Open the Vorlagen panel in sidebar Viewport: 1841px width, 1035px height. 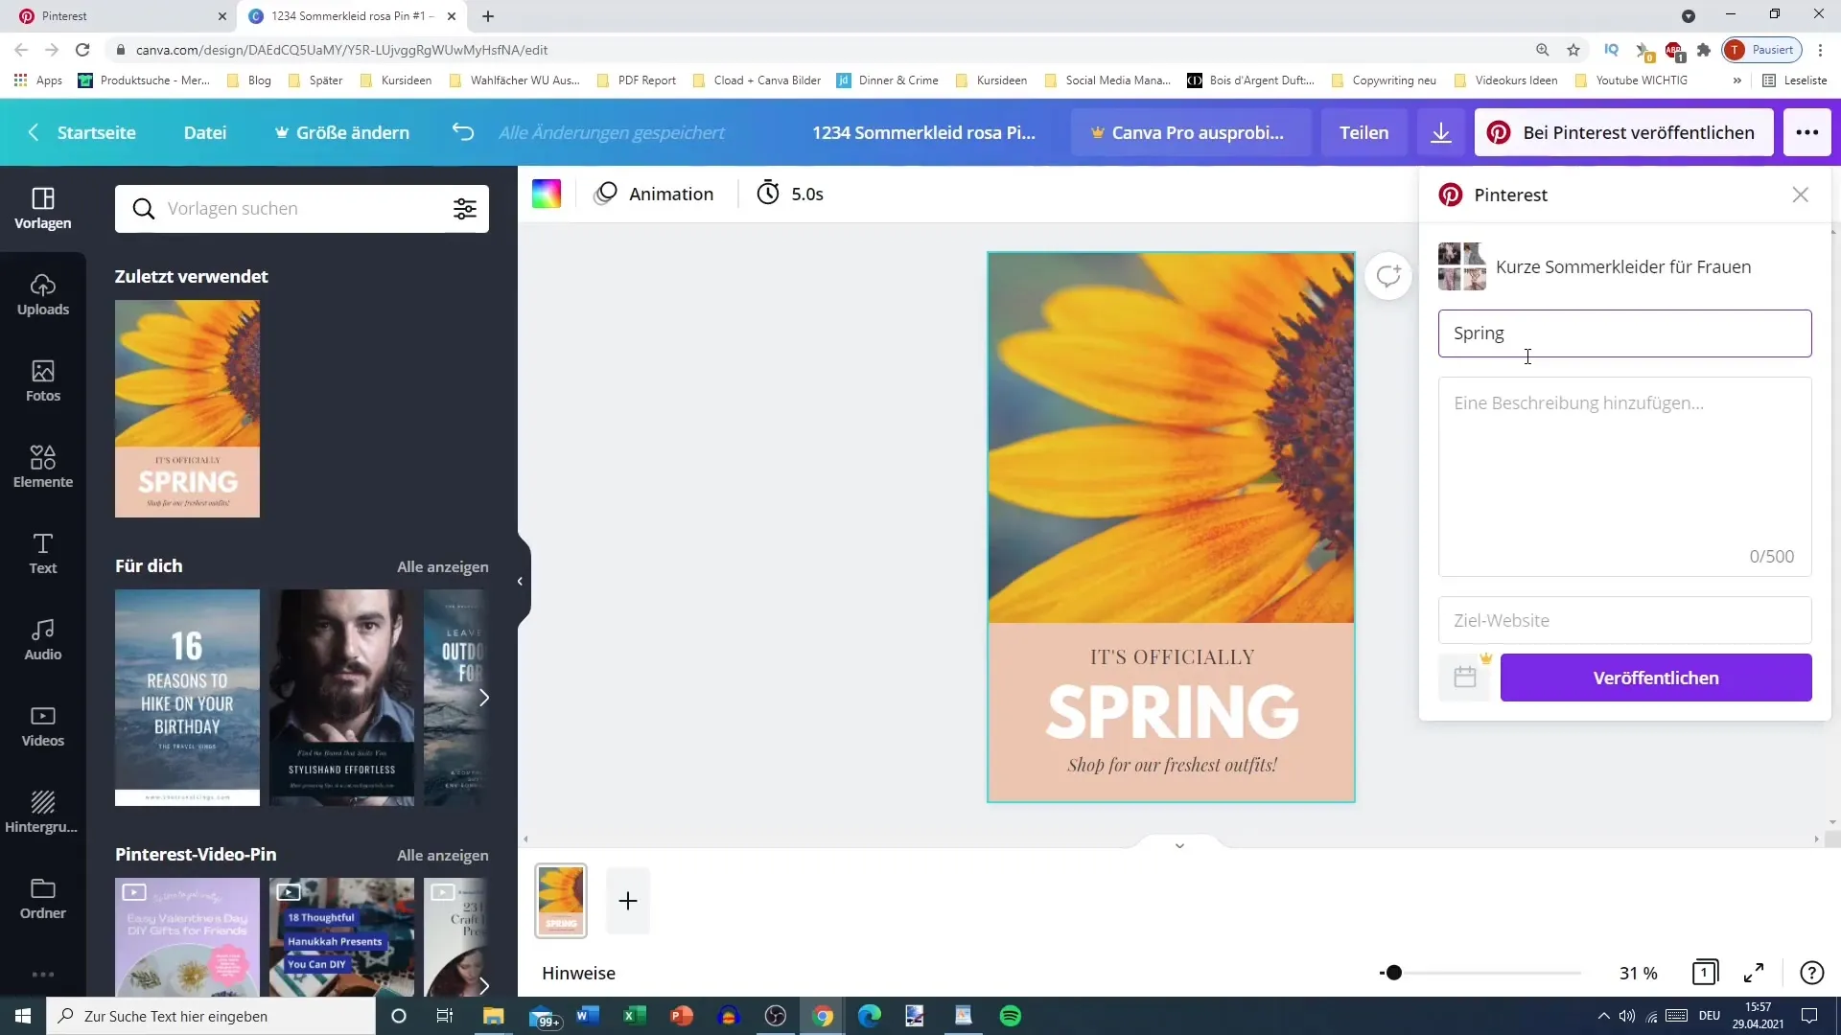(x=43, y=208)
